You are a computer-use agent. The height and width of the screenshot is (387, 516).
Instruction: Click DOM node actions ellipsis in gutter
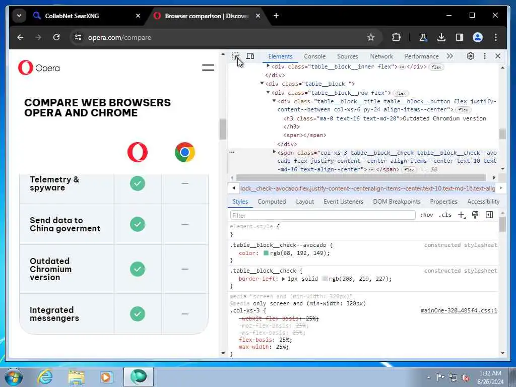click(232, 152)
